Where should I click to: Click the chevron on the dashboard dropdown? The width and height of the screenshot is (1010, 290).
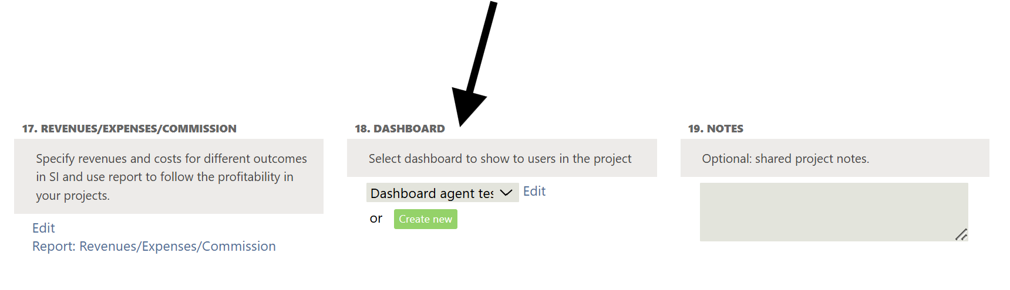point(506,193)
